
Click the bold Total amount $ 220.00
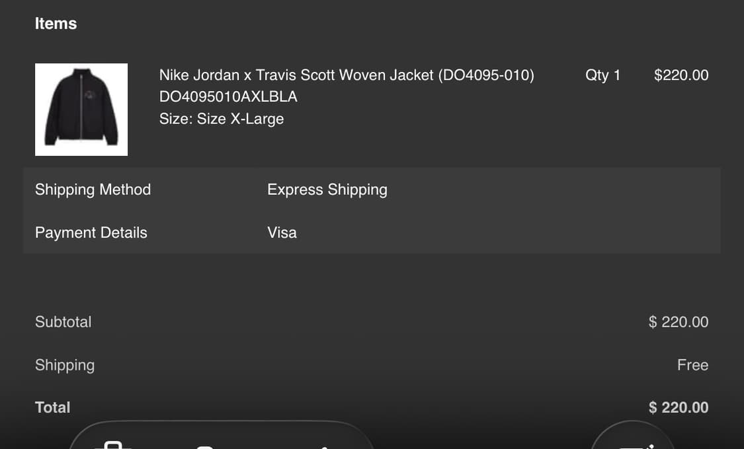[678, 407]
